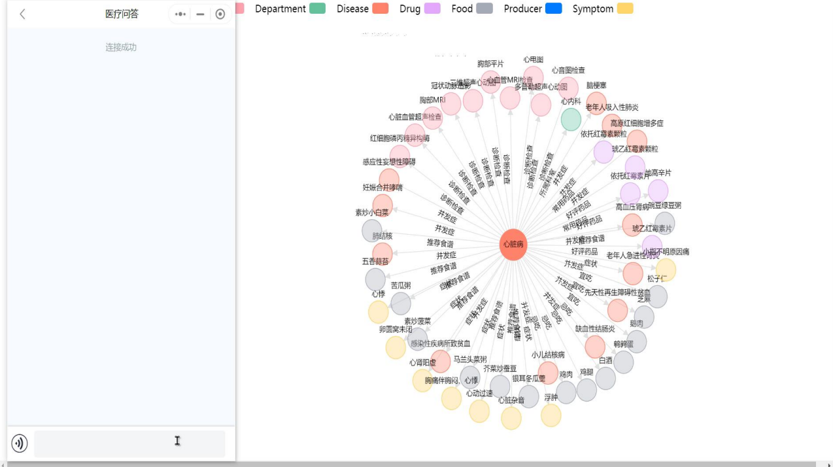Focus the chat message input field

129,443
